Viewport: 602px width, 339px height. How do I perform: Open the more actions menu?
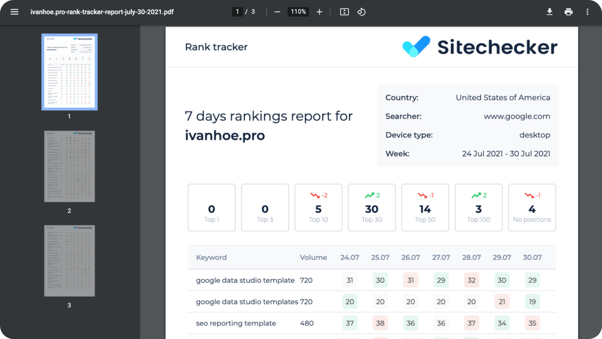(x=587, y=12)
